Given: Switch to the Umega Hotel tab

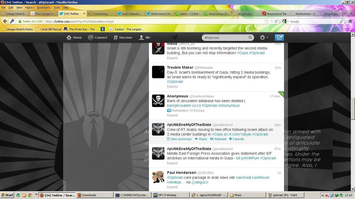Looking at the screenshot, I should tap(14, 14).
